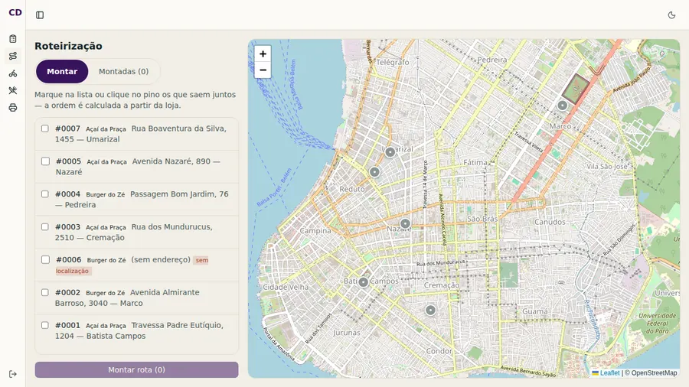Zoom in the map with plus button
This screenshot has width=689, height=387.
[263, 54]
